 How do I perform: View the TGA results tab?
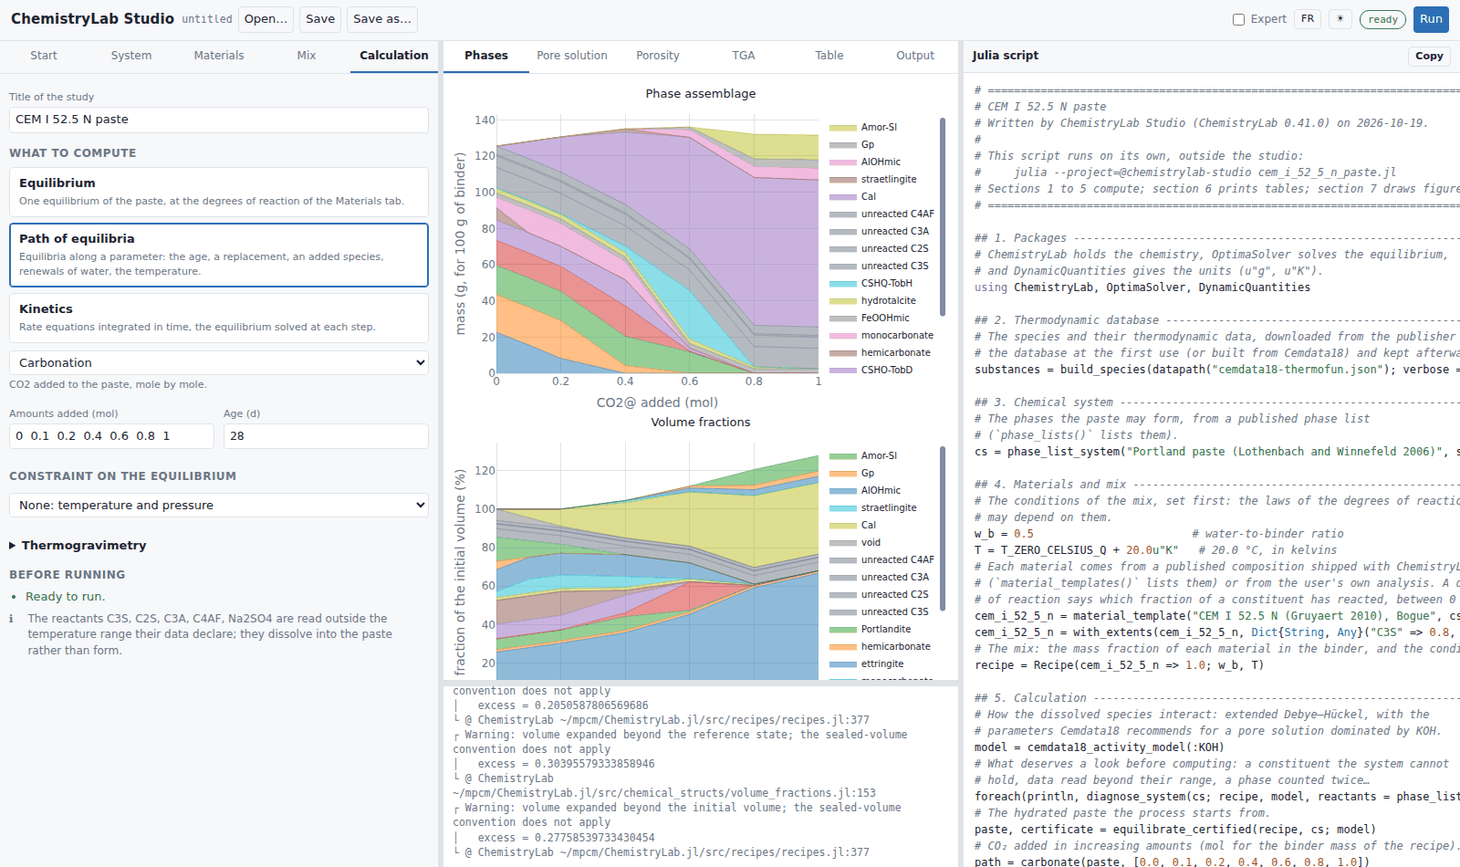744,56
